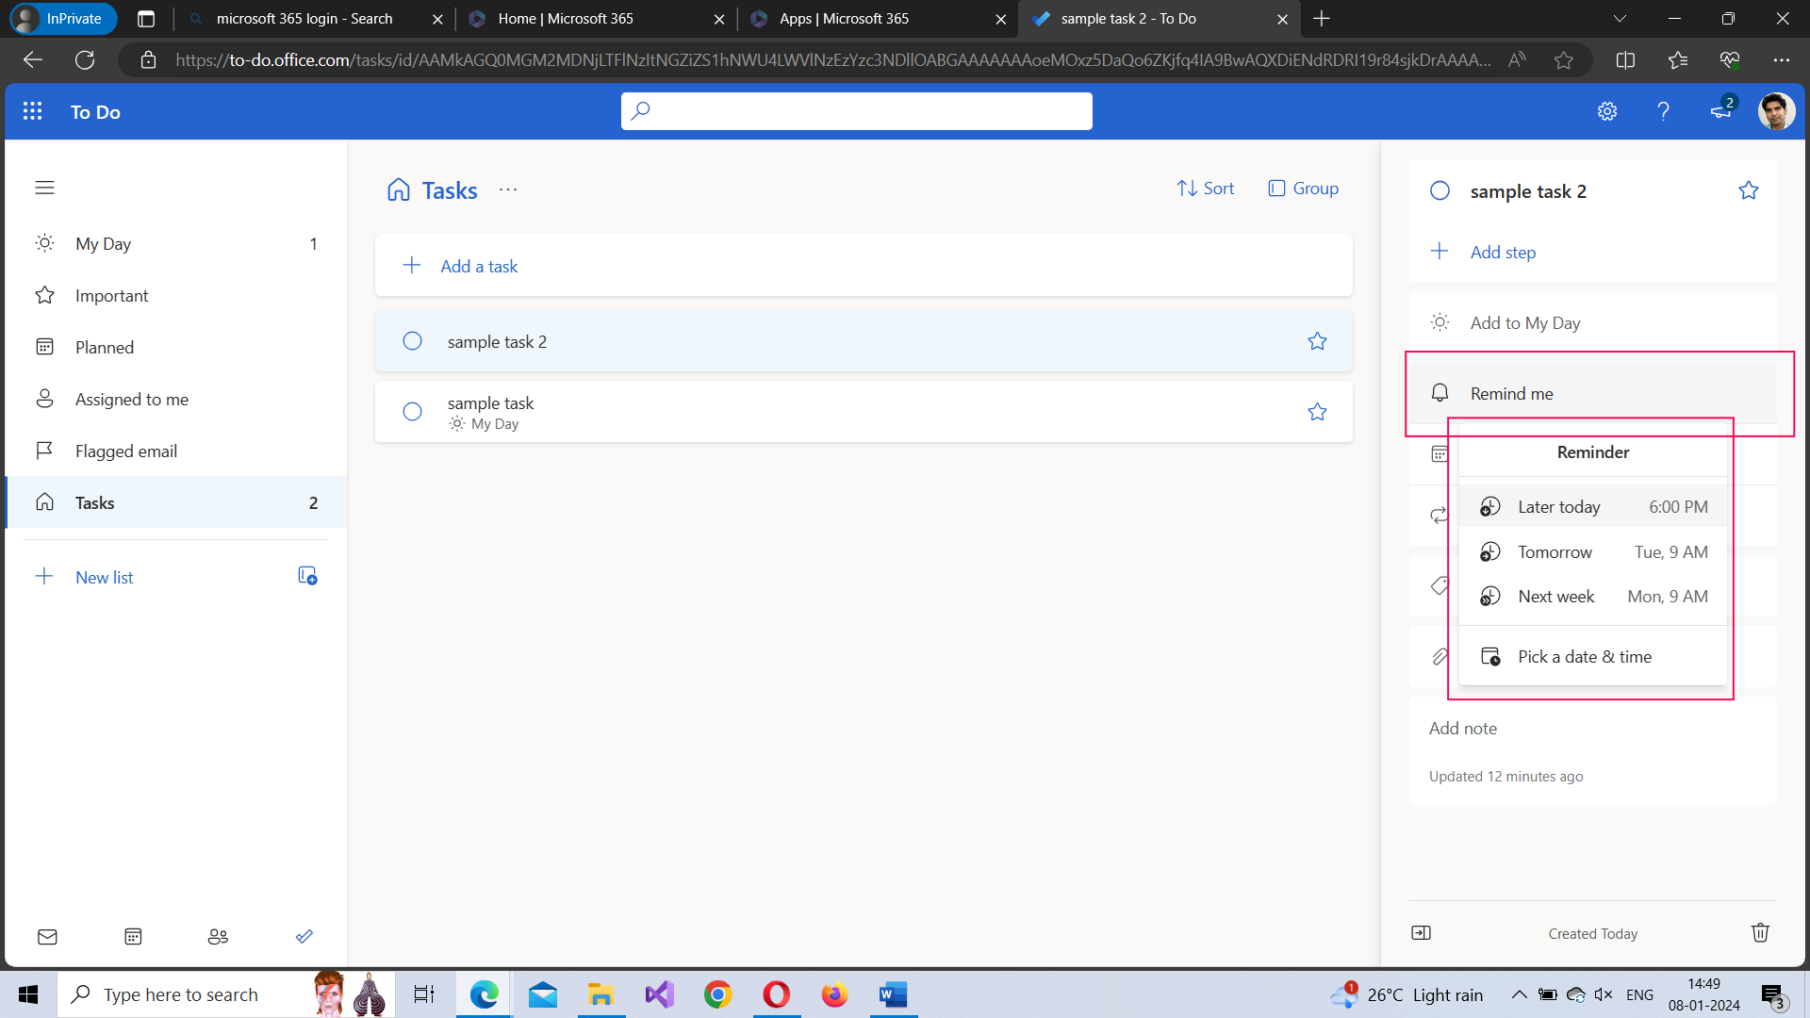Mark sample task as complete

412,411
